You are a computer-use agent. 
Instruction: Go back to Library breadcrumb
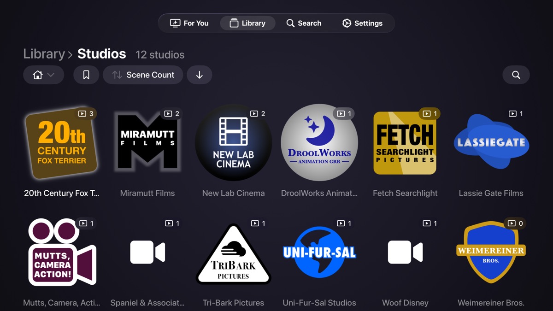click(44, 54)
